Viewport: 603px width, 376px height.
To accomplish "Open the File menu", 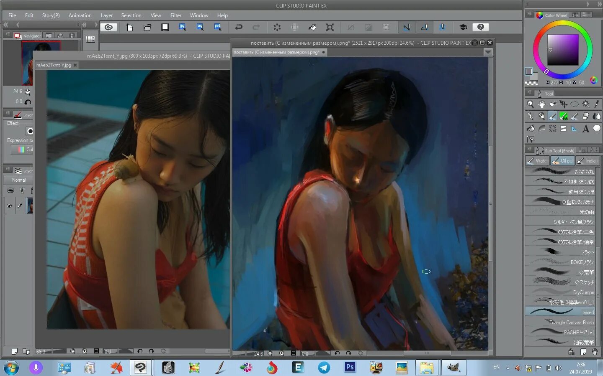I will pos(12,15).
